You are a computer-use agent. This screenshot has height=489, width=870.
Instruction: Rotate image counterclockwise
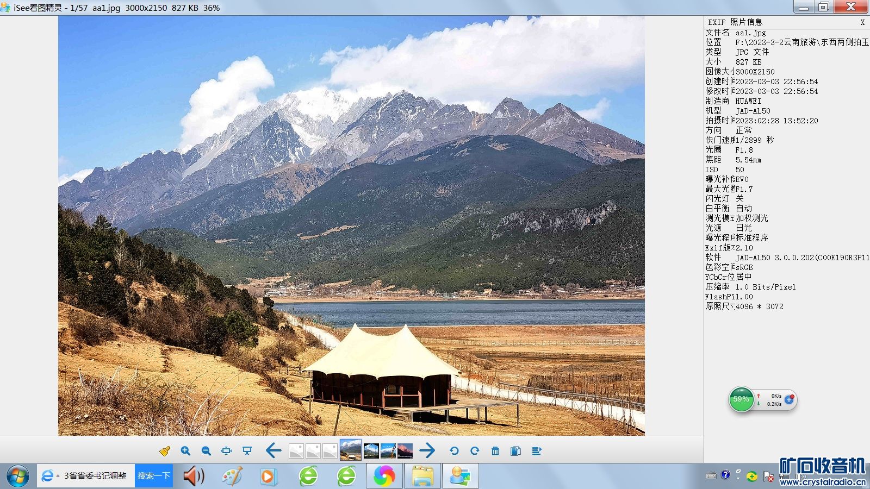pyautogui.click(x=454, y=451)
